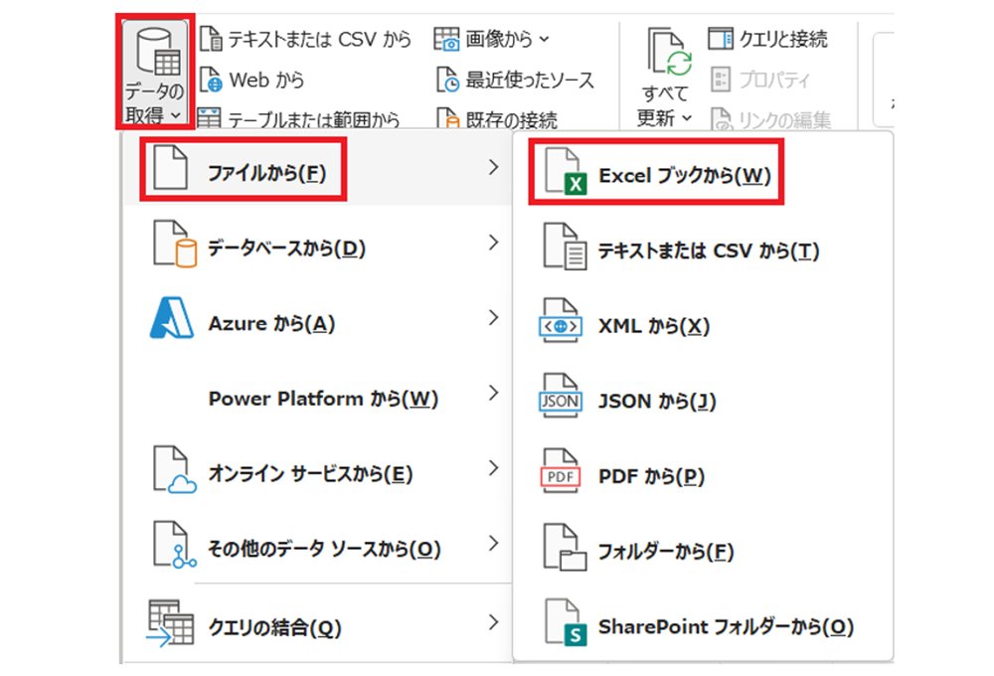This screenshot has width=994, height=676.
Task: Expand the Power Platform から submenu arrow
Action: [x=493, y=393]
